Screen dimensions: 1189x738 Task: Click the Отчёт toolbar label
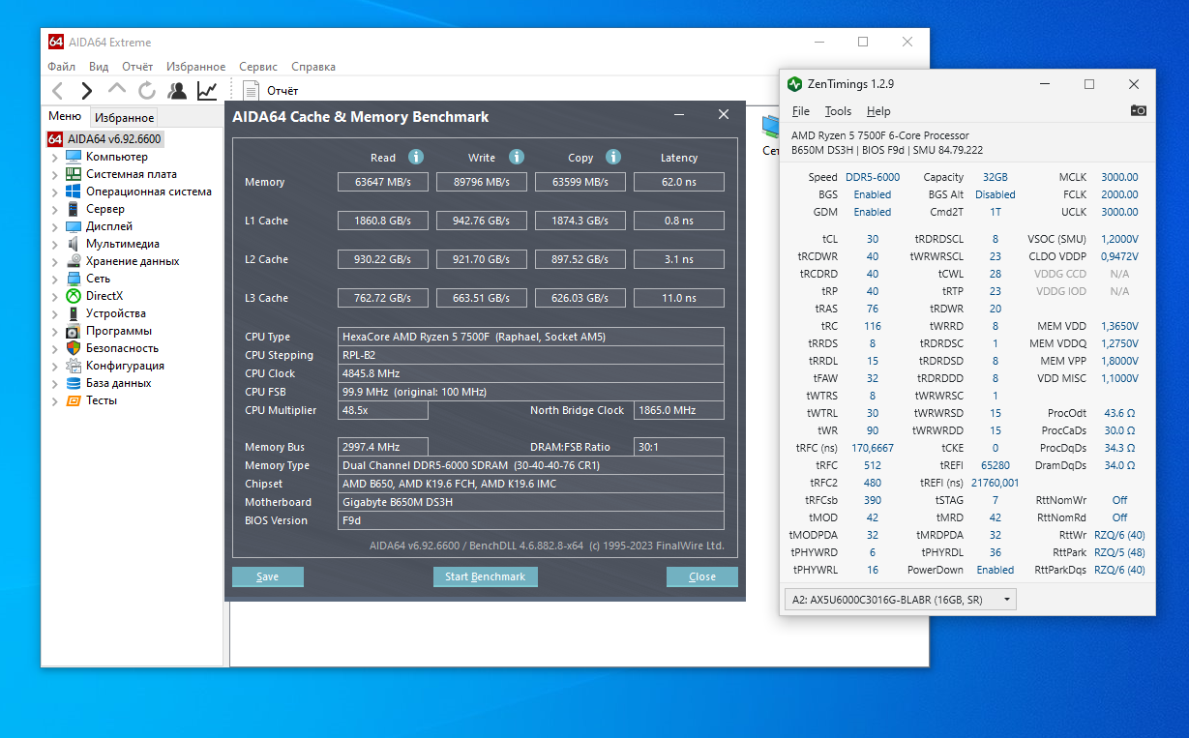(282, 91)
